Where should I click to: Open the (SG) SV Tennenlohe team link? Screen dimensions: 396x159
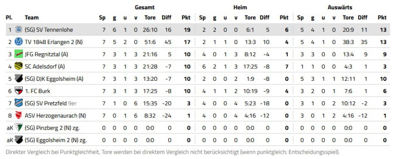pos(49,30)
